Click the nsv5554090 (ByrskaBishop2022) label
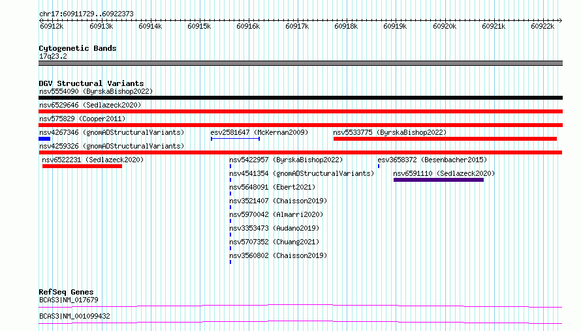 click(x=96, y=91)
